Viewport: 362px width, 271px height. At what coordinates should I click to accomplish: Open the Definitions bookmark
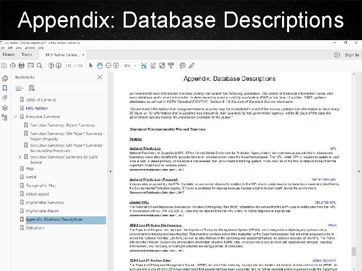tap(35, 228)
